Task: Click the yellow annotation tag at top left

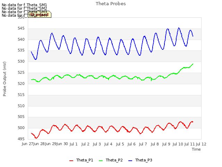Action: pyautogui.click(x=40, y=14)
